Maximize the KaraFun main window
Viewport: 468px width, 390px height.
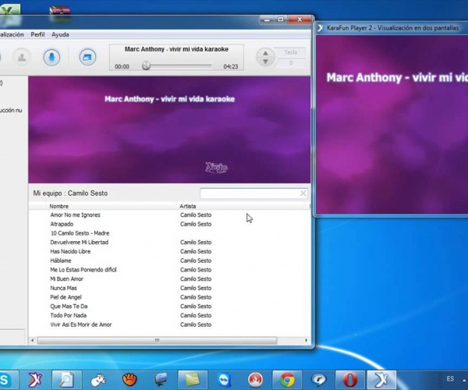coord(281,19)
